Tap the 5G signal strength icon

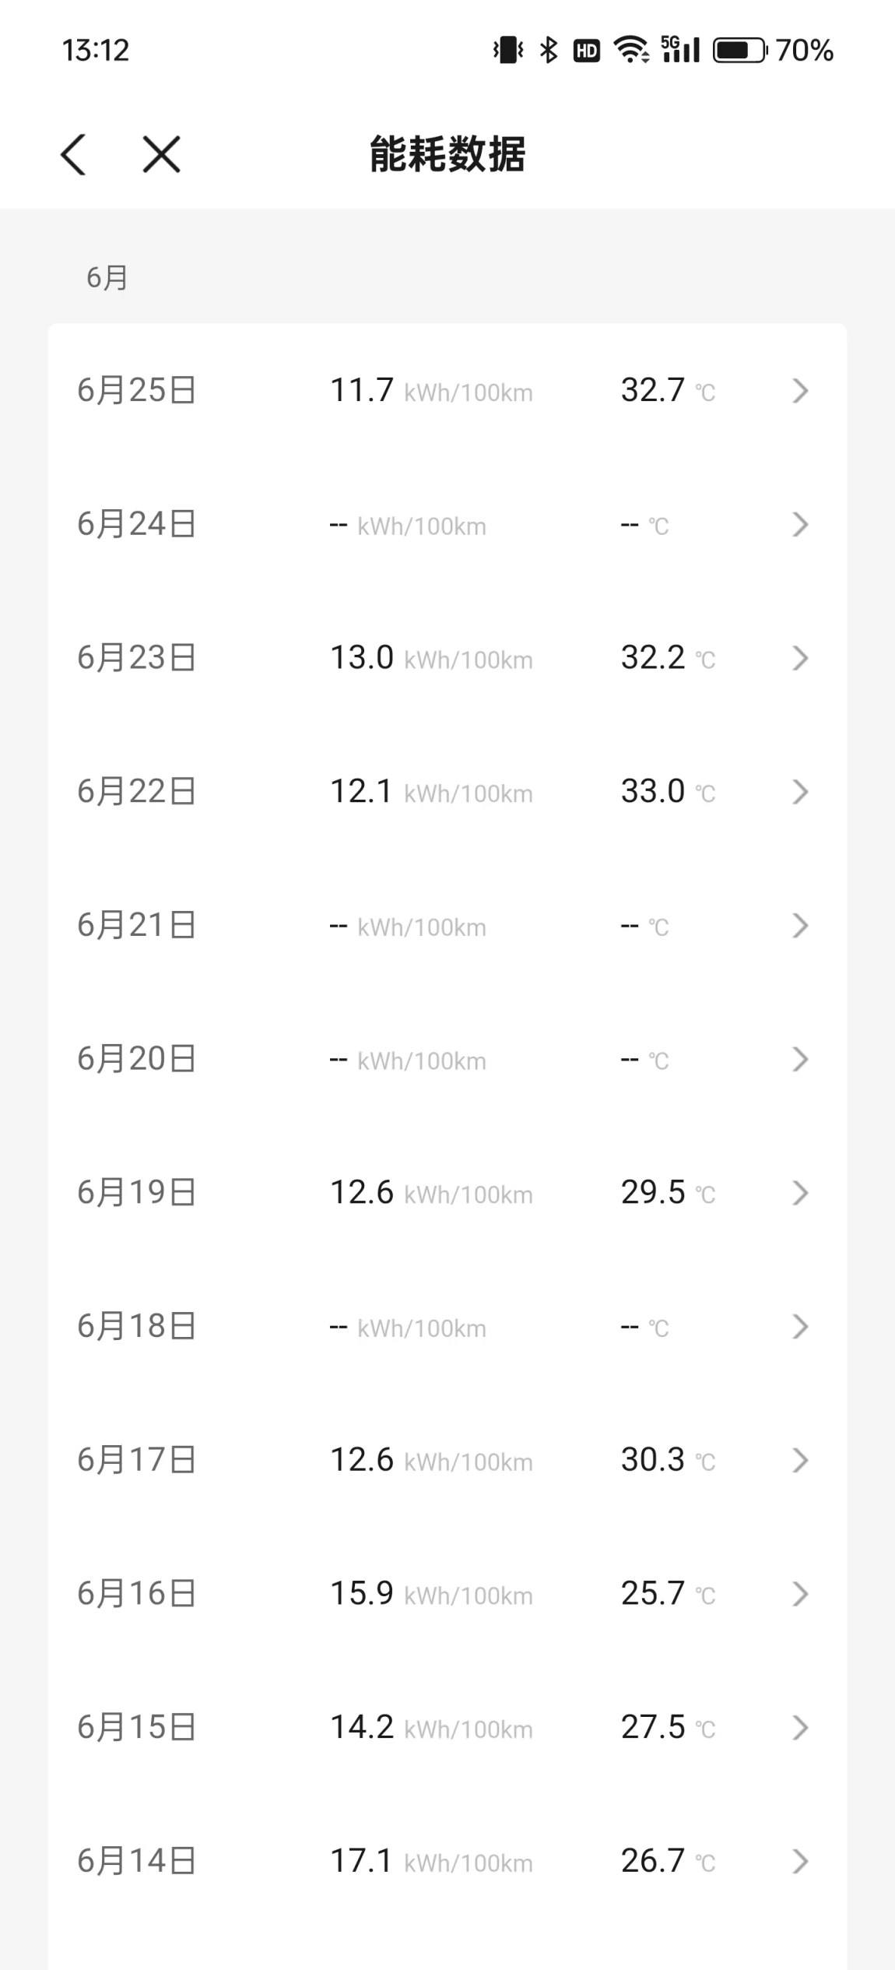[680, 51]
